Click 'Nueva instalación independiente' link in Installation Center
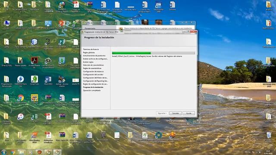The image size is (276, 155). point(158,28)
